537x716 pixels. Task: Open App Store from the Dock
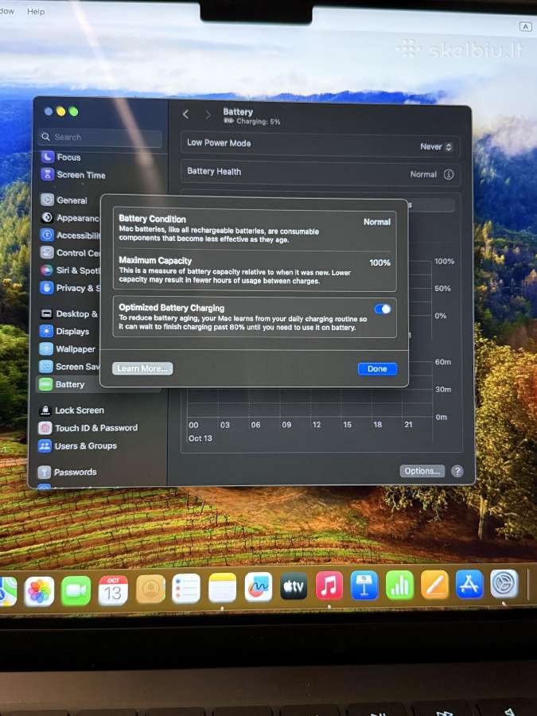click(469, 584)
